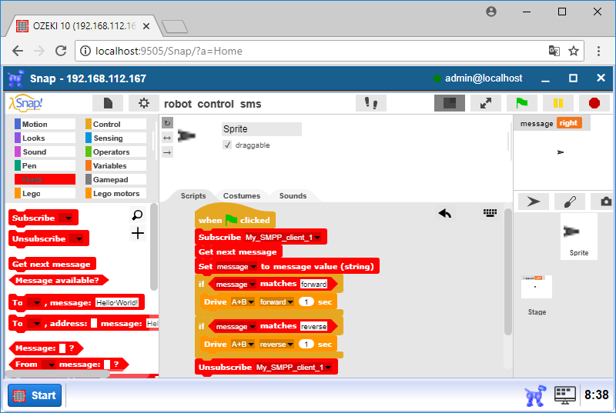Open the message variable dropdown in Set block
Screen dimensions: 616x413
tap(253, 267)
